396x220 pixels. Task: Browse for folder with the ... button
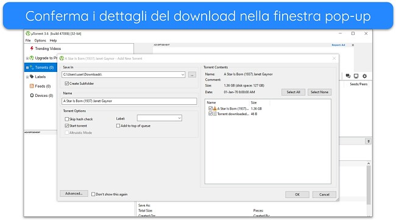pos(192,74)
